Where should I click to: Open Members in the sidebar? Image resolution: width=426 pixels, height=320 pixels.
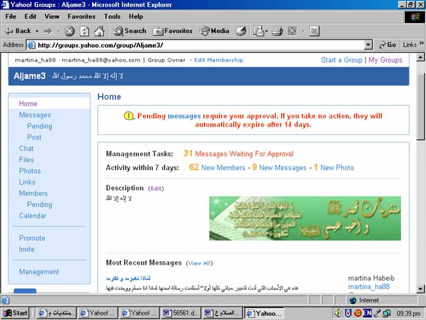pyautogui.click(x=33, y=193)
